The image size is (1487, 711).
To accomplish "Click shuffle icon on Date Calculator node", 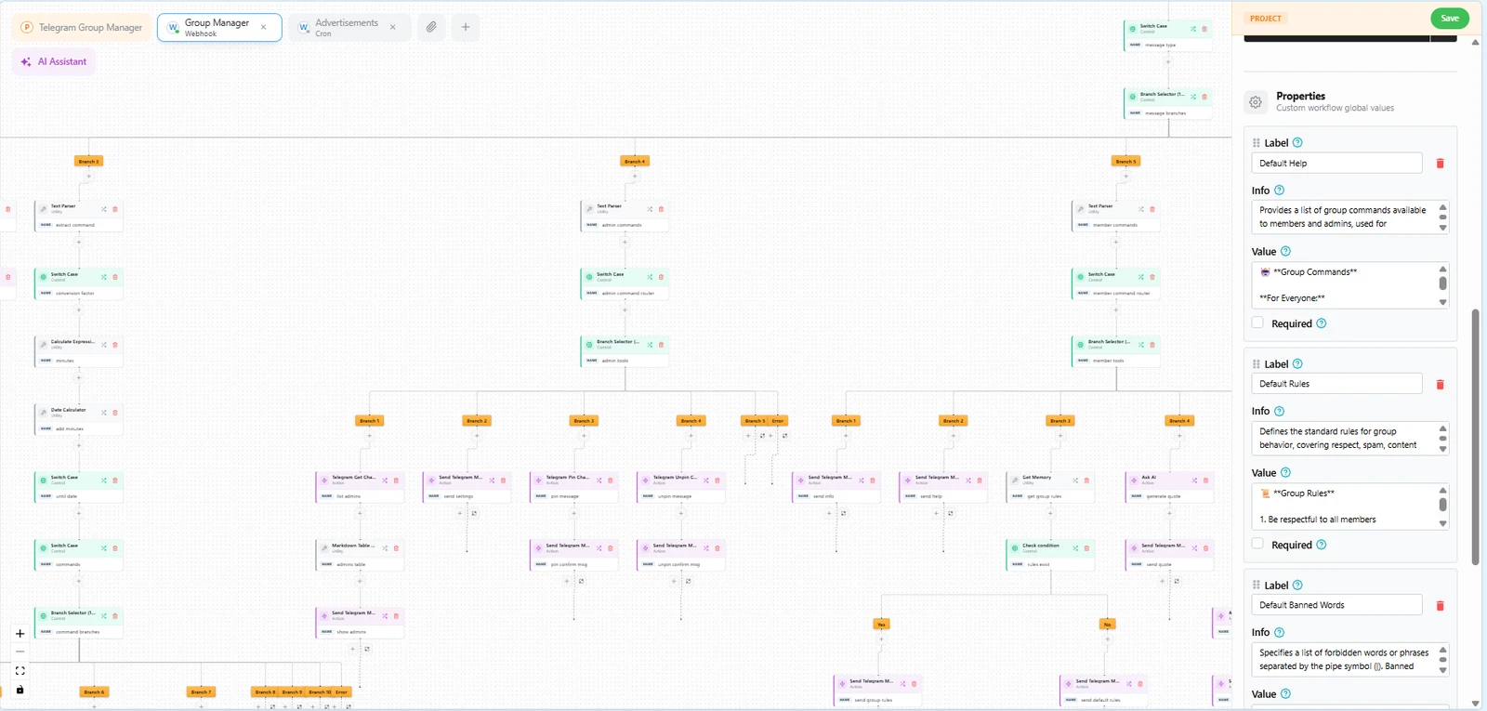I will [x=104, y=413].
